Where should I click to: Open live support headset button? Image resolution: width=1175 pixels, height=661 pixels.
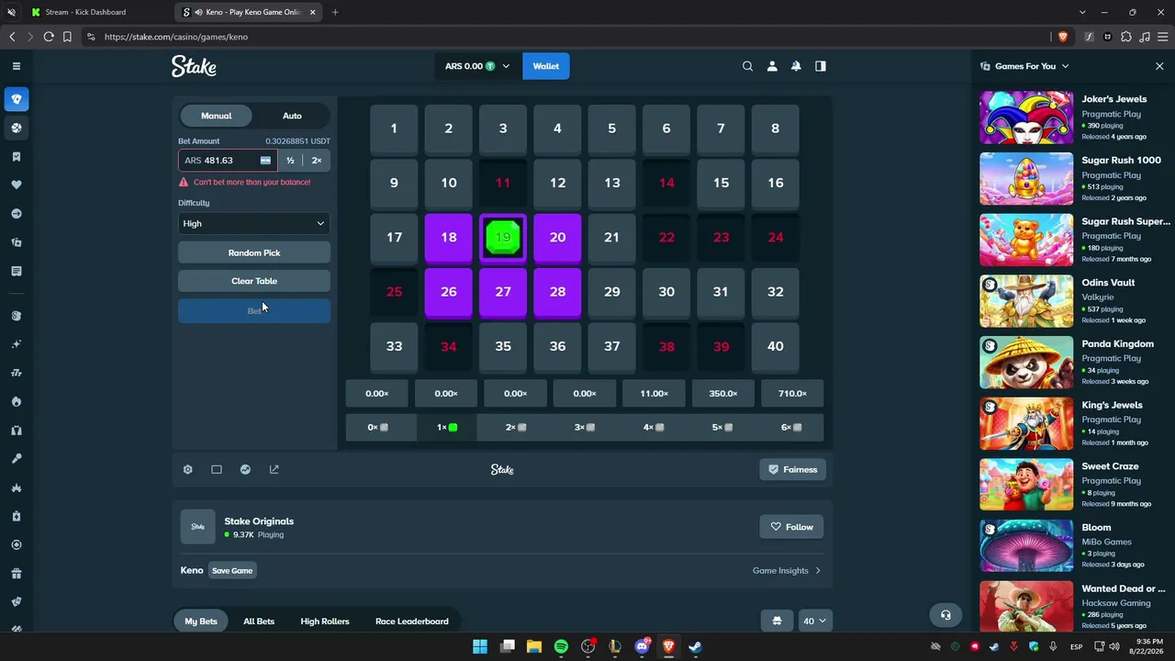[x=946, y=615]
